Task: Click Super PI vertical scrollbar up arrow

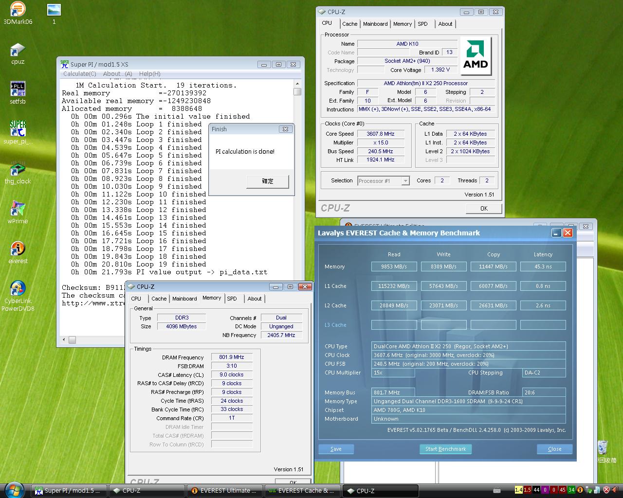Action: (x=297, y=84)
